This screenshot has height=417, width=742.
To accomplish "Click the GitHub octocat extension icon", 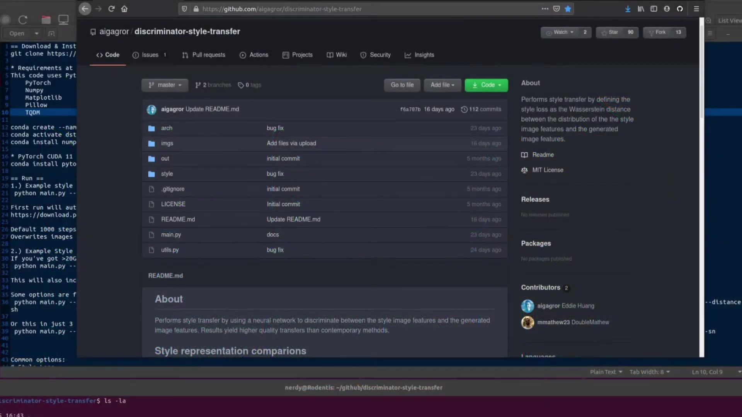I will coord(680,8).
